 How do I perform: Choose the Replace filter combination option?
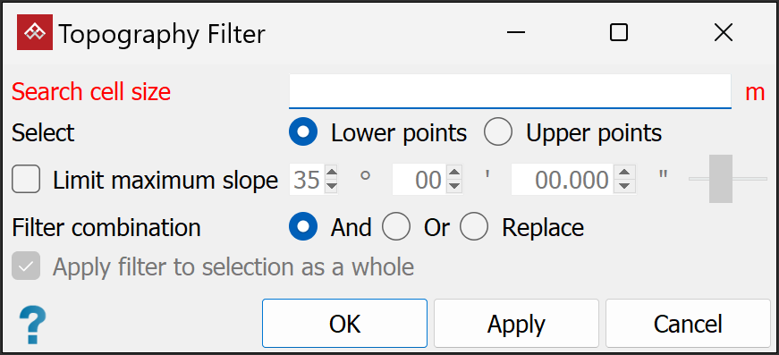[474, 227]
